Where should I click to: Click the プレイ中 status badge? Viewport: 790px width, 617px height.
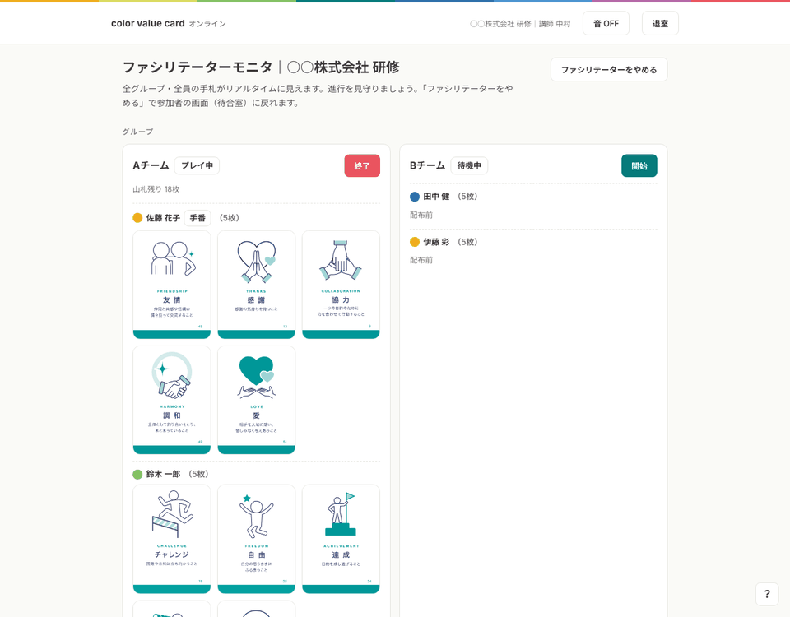click(x=197, y=165)
